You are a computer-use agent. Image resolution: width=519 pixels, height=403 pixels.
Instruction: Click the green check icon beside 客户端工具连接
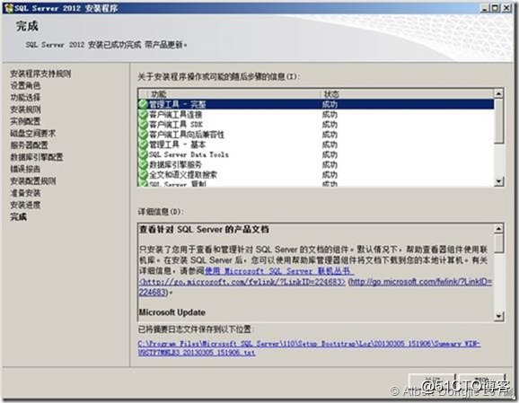[x=143, y=115]
